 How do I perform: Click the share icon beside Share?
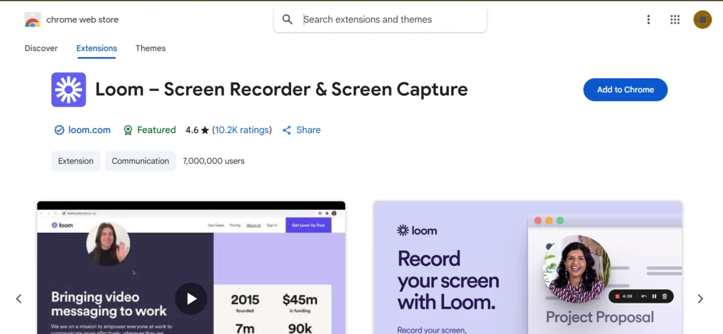[x=287, y=130]
